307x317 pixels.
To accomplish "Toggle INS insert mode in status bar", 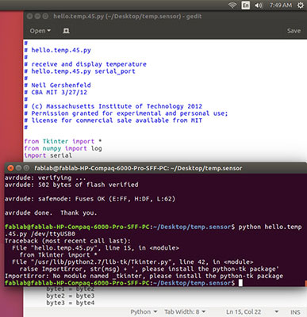I will point(295,312).
